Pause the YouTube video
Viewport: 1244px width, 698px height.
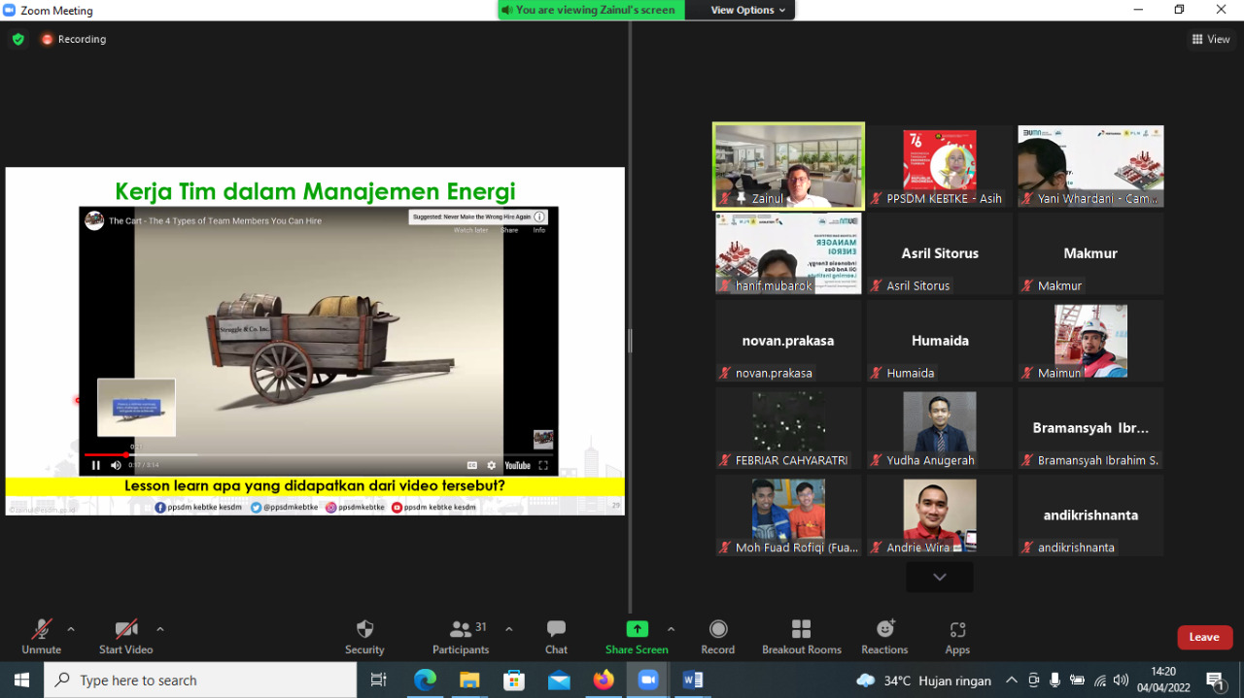click(95, 466)
